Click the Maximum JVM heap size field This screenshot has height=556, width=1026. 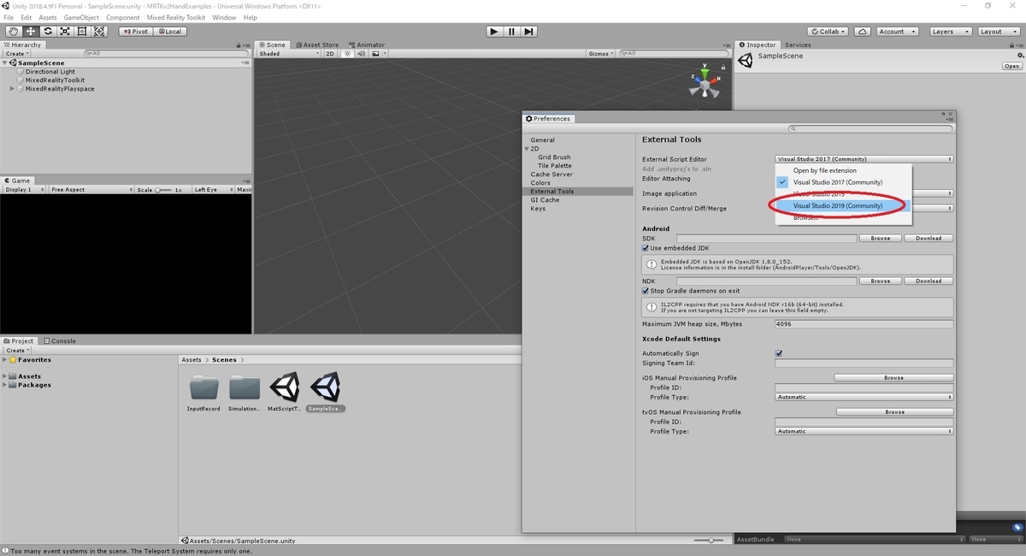click(864, 324)
